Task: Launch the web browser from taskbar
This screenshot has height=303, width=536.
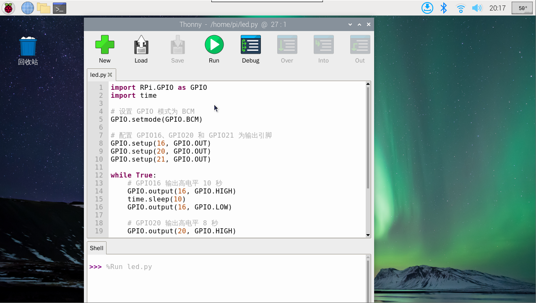Action: coord(27,8)
